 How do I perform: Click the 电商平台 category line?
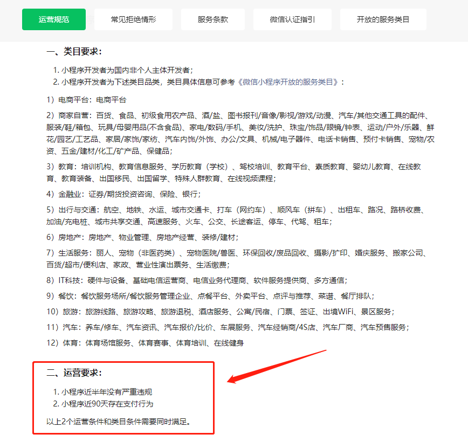click(x=86, y=100)
